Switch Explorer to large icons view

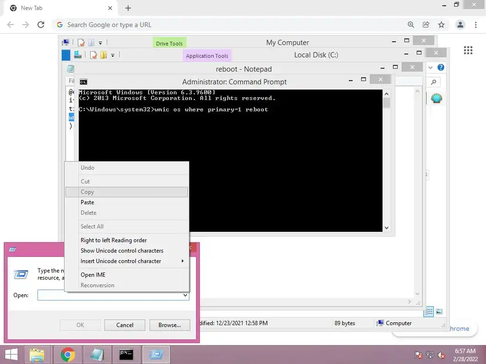click(439, 312)
